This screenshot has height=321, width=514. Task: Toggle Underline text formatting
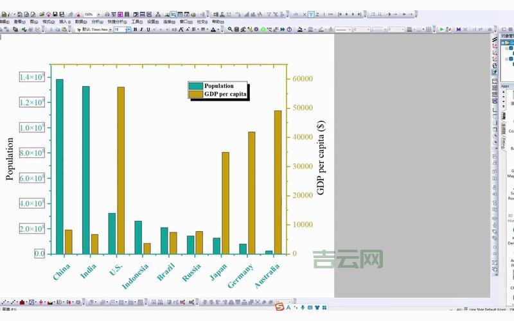pos(148,30)
